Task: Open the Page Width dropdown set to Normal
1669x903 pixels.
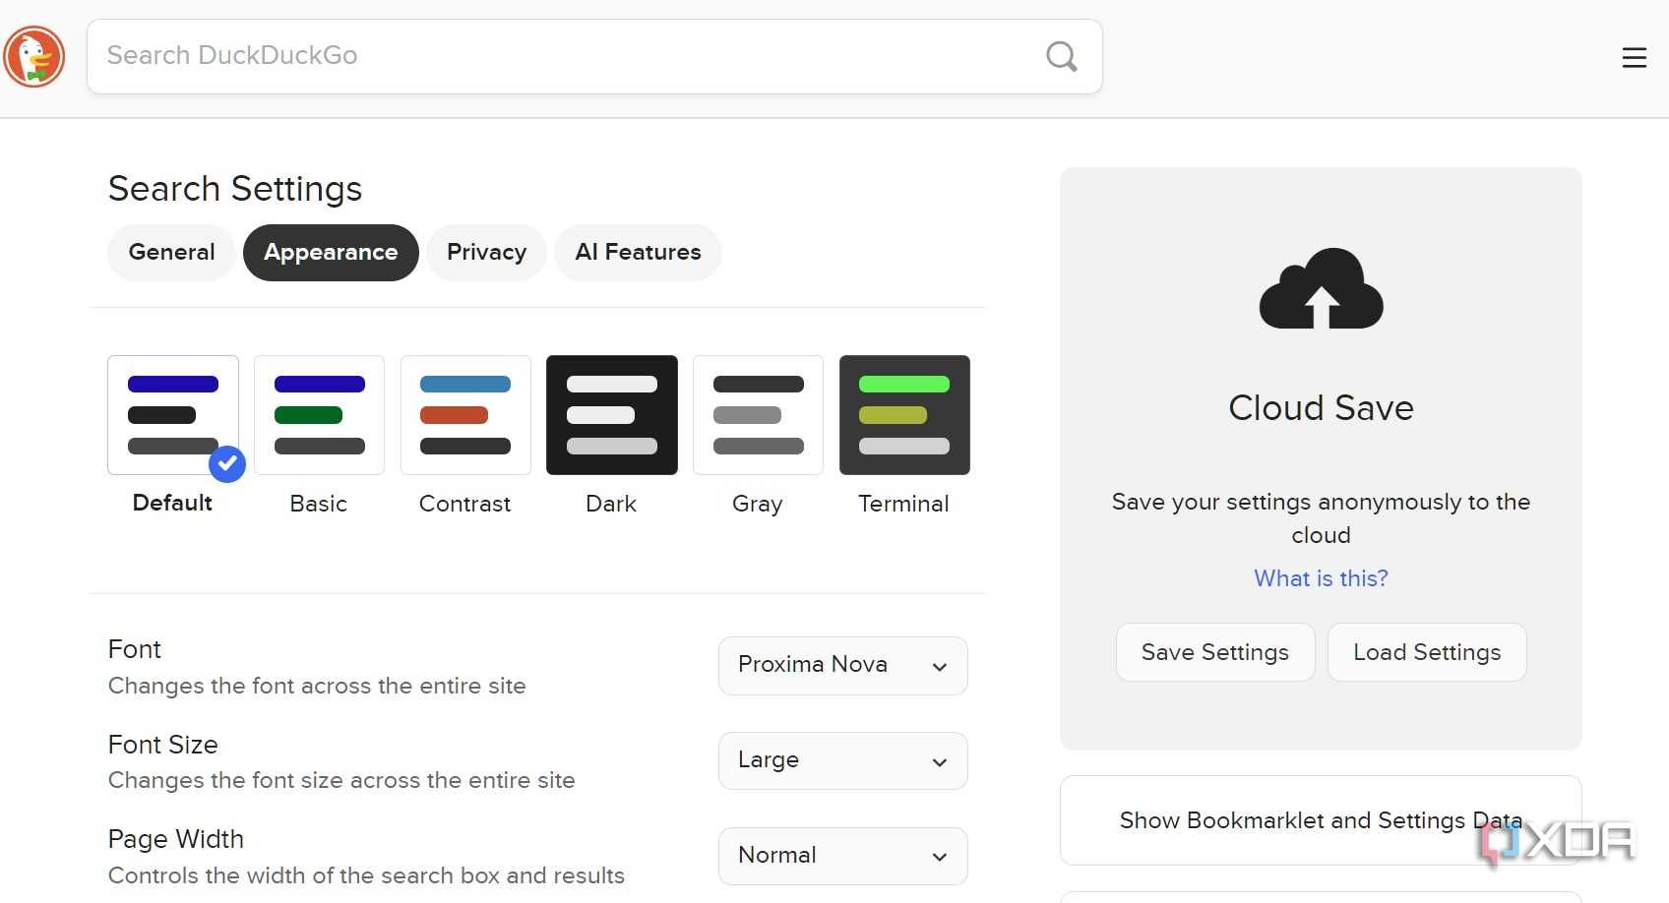Action: [x=843, y=856]
